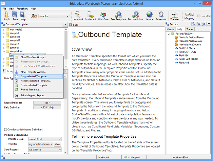The height and width of the screenshot is (161, 213).
Task: Open the Services globe icon
Action: (x=149, y=14)
